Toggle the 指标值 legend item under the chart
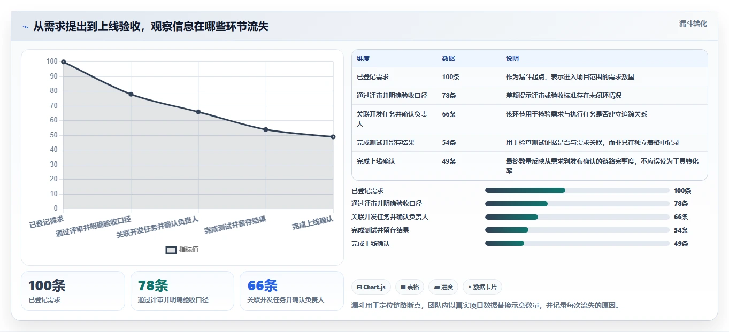This screenshot has height=332, width=729. (x=182, y=250)
